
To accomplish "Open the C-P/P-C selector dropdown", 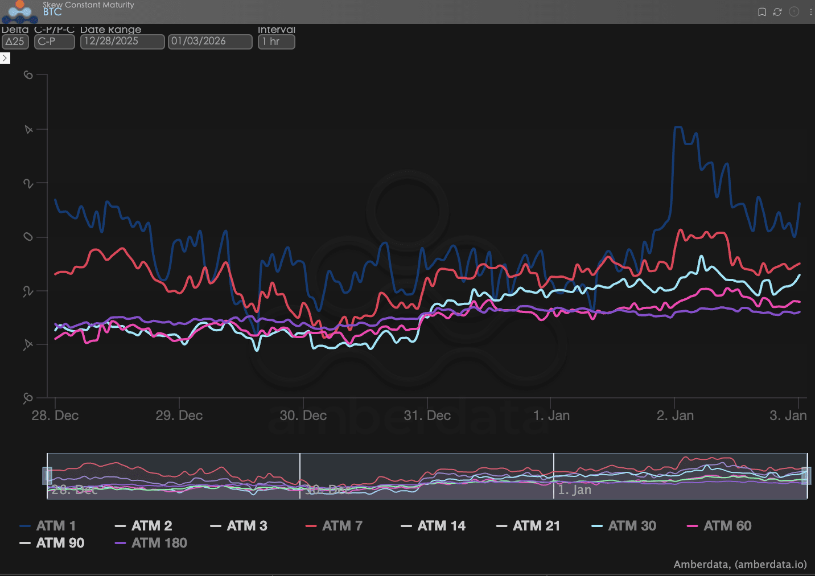I will pyautogui.click(x=54, y=42).
